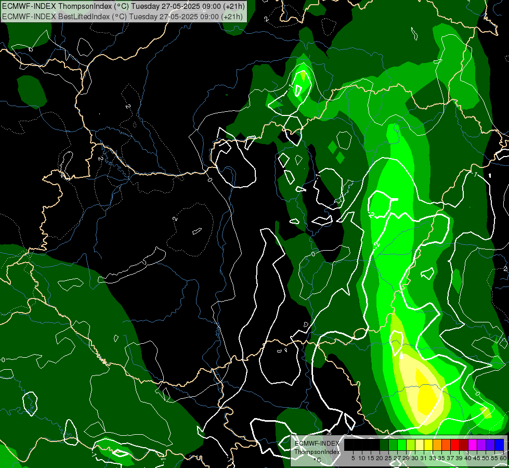Click the pure yellow 31-33 legend swatch
Viewport: 509px width, 468px height.
click(x=428, y=445)
